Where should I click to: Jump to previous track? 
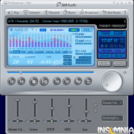tap(12, 81)
